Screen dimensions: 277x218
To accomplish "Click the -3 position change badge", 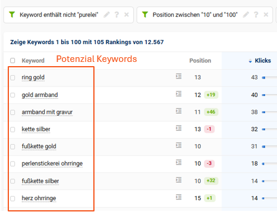I will (209, 163).
